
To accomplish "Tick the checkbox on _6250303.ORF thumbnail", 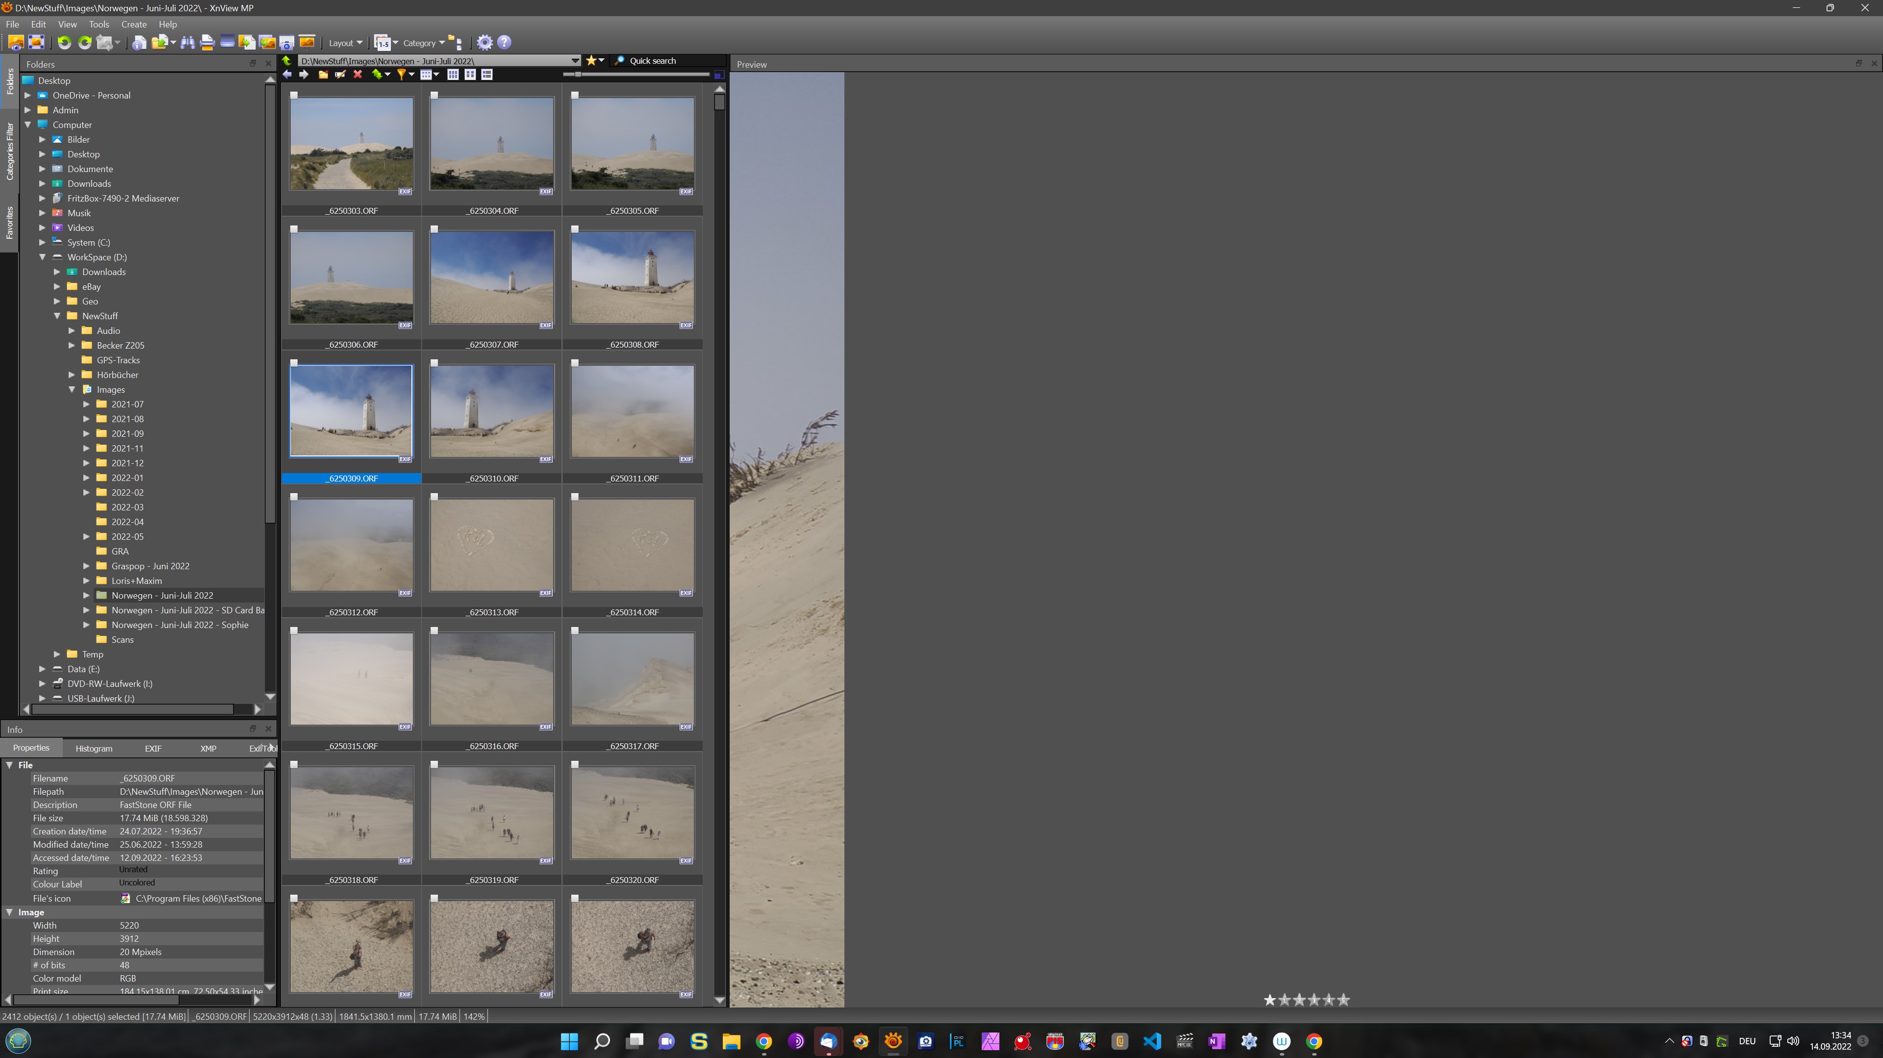I will tap(294, 95).
